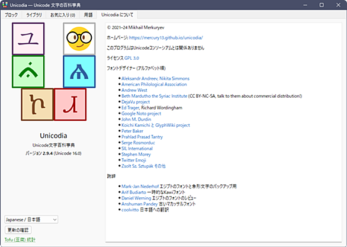The width and height of the screenshot is (347, 247).
Task: Open the coolvitto translator link
Action: click(x=130, y=210)
